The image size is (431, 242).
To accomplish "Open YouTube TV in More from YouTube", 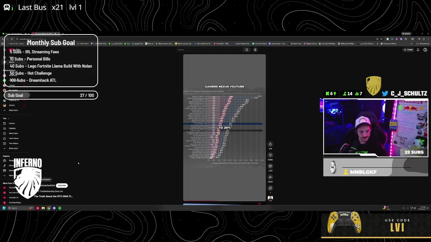I will (14, 198).
